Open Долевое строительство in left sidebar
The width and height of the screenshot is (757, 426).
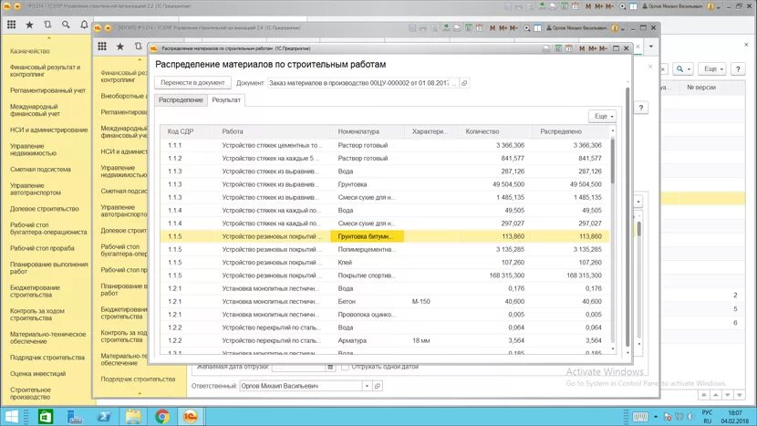(45, 209)
